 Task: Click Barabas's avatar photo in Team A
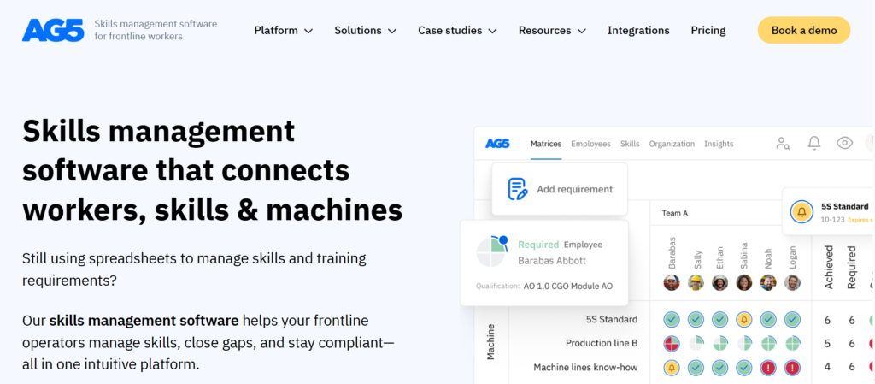tap(672, 282)
